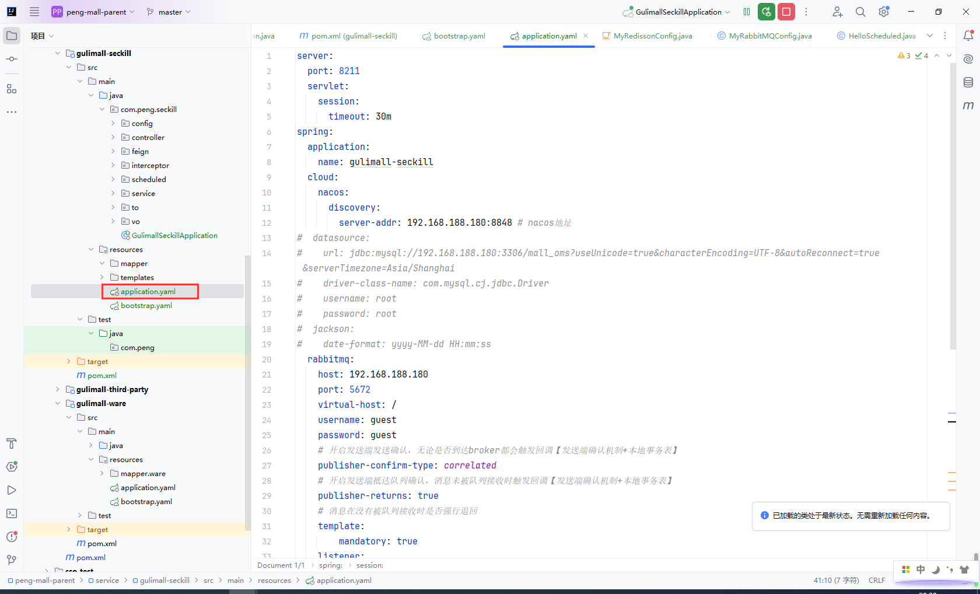Stop the running application red button

pos(786,12)
